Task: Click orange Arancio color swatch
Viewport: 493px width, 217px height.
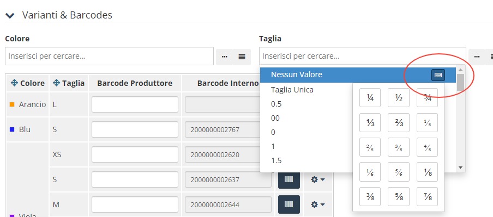Action: 12,104
